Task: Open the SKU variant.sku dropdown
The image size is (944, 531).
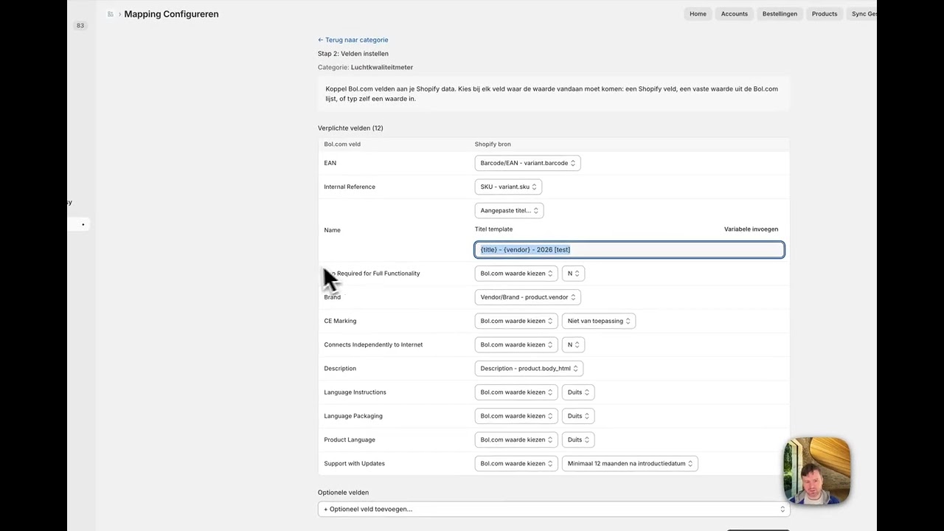Action: [x=508, y=187]
